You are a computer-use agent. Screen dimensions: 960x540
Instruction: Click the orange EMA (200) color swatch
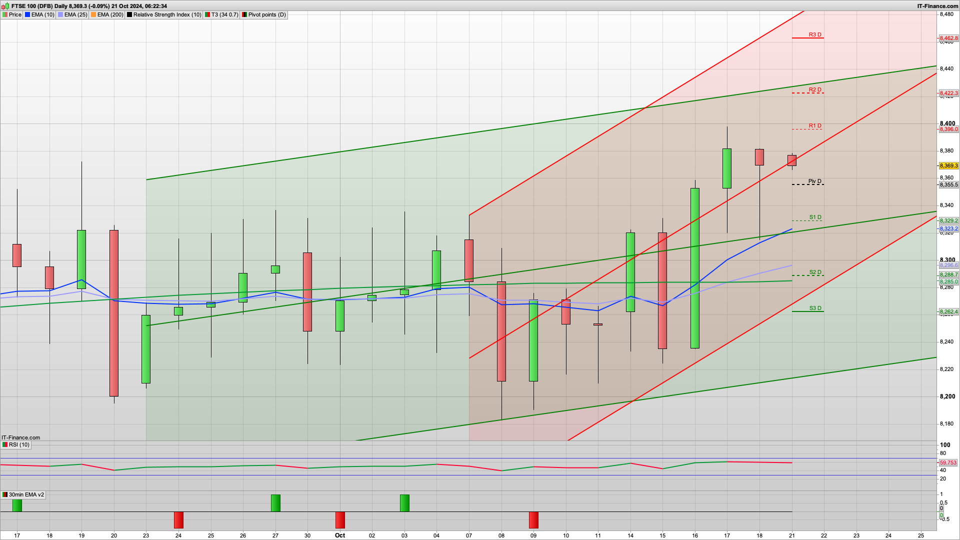93,15
